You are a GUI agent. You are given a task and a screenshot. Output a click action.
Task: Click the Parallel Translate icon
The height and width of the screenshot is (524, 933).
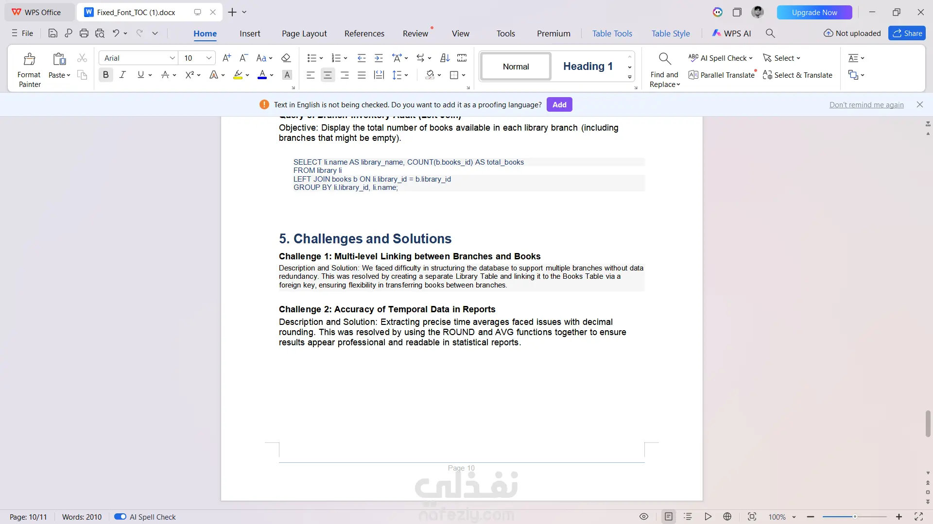point(693,75)
